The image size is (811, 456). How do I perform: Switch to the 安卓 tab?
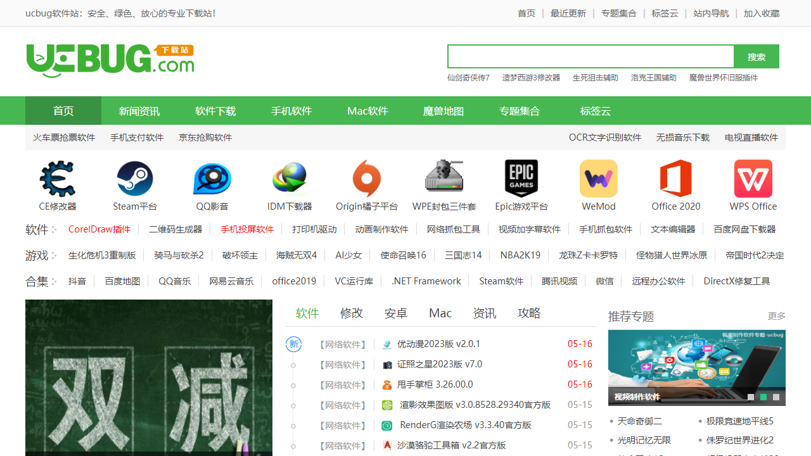coord(396,313)
